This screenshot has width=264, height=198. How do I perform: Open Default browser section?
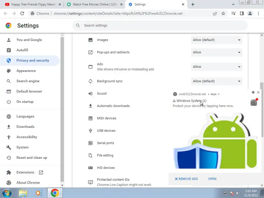(29, 91)
